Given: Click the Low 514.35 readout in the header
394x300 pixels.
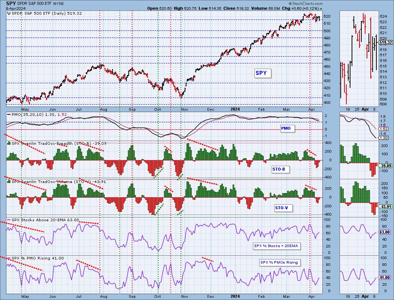Looking at the screenshot, I should [x=210, y=8].
